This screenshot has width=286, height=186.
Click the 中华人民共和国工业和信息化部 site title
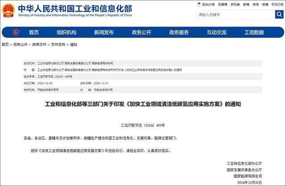tap(75, 8)
